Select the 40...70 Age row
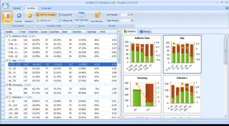The image size is (229, 126). pos(63,81)
